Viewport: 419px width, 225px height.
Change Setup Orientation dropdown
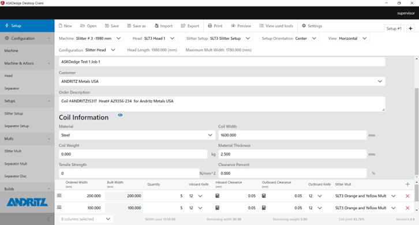tap(306, 39)
